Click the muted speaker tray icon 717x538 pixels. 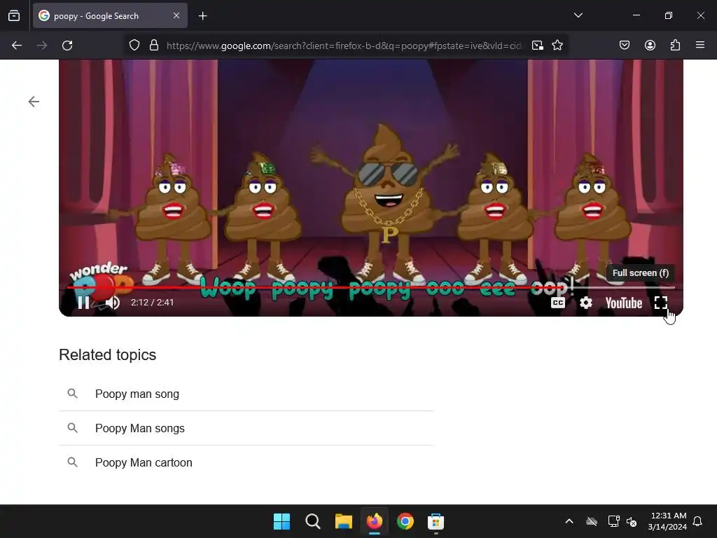pos(632,521)
